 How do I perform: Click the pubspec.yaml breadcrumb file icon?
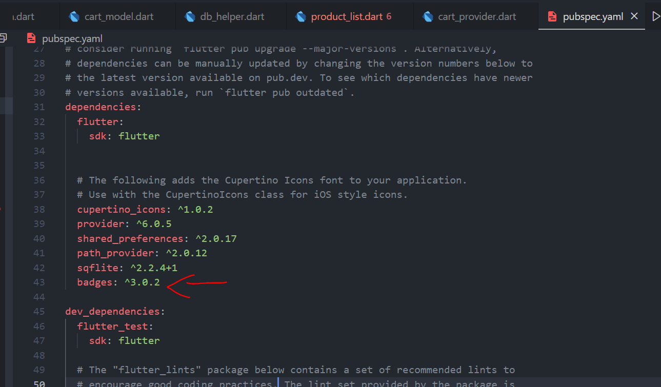click(31, 38)
